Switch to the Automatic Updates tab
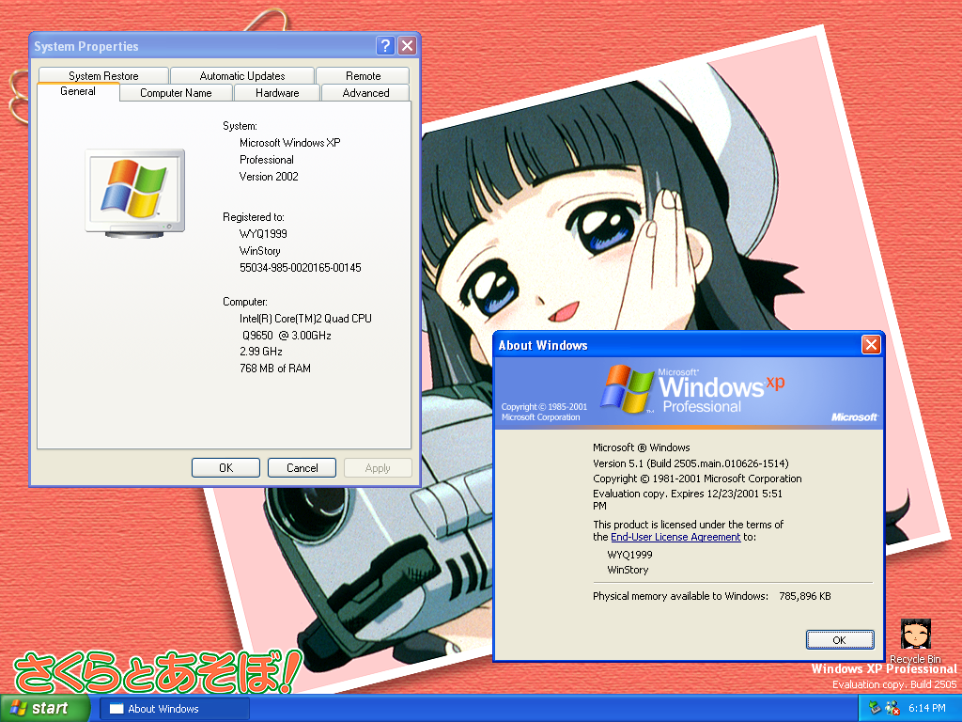The width and height of the screenshot is (962, 722). tap(242, 75)
